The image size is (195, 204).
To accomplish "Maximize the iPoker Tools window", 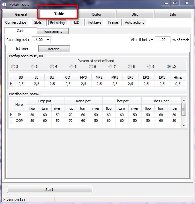I will (x=175, y=3).
